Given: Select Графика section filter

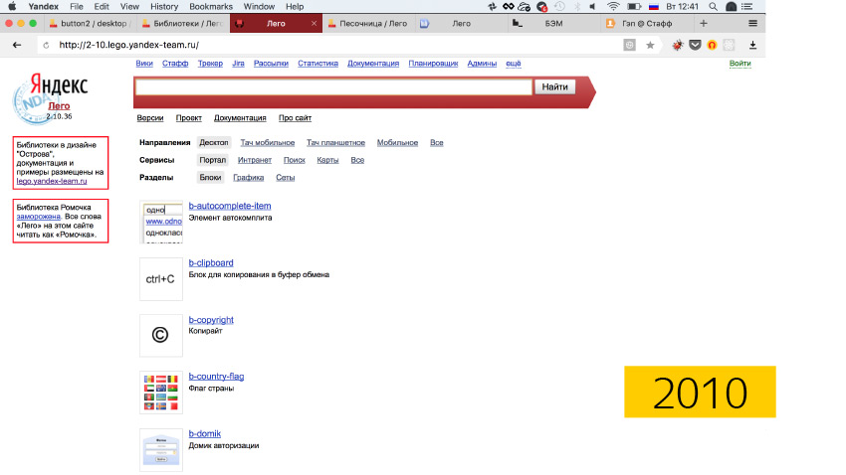Looking at the screenshot, I should [248, 177].
